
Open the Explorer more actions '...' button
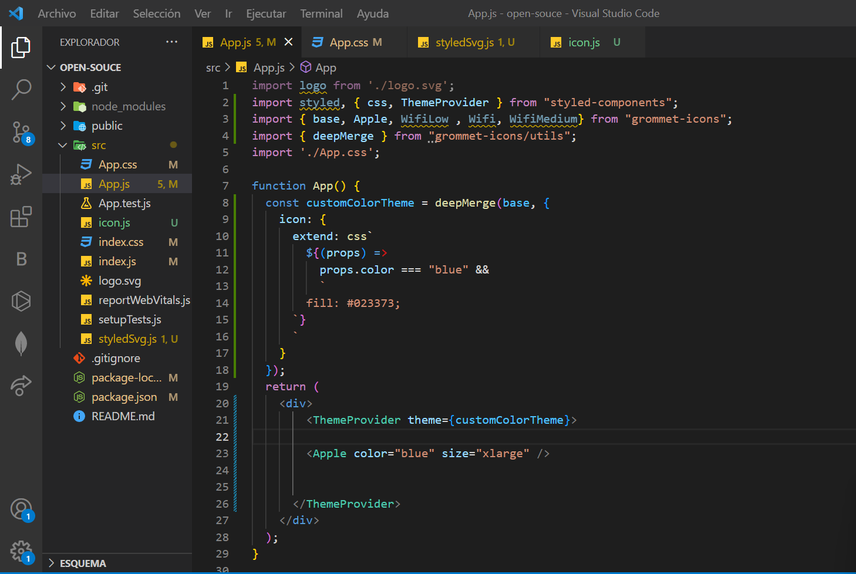pos(171,42)
